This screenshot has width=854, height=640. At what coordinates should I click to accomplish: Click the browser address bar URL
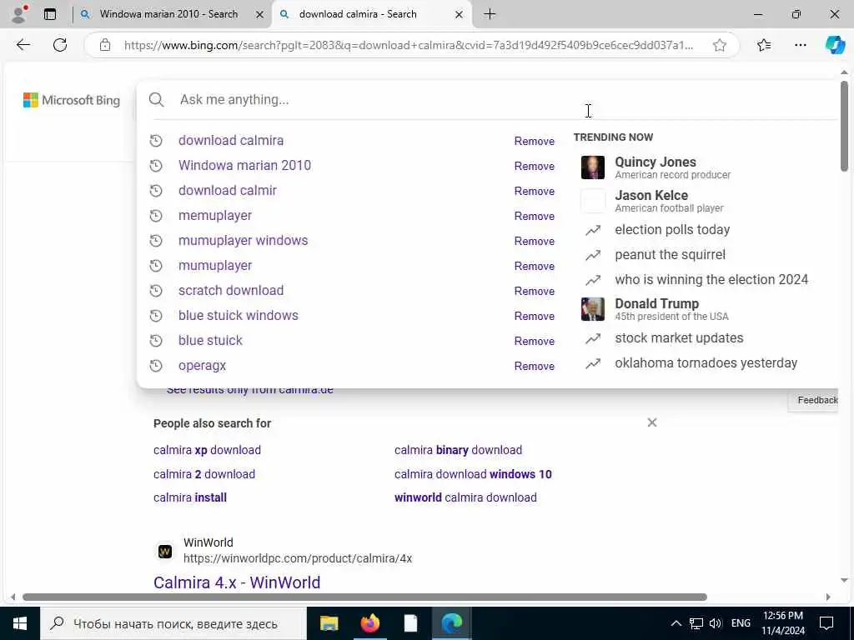[x=409, y=45]
